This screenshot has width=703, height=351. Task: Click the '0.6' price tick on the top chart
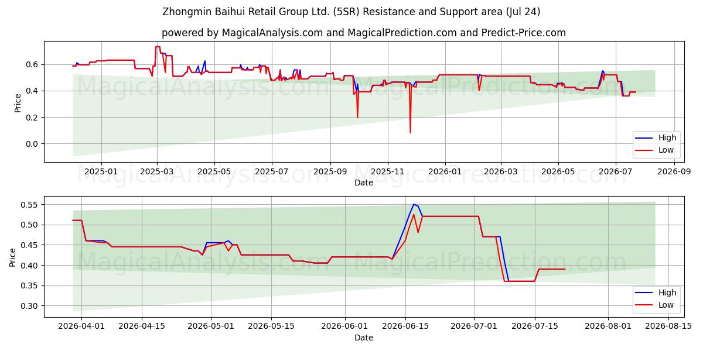tap(33, 64)
